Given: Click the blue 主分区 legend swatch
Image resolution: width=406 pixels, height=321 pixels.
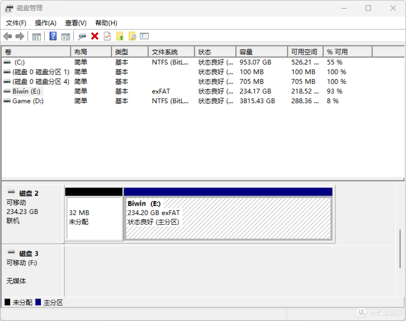Looking at the screenshot, I should (x=38, y=302).
